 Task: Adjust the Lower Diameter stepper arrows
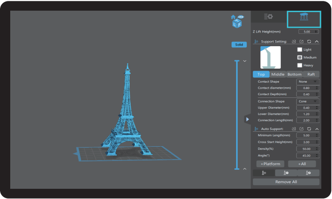tap(317, 114)
